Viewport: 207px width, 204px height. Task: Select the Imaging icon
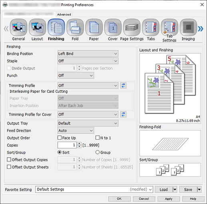point(188,28)
